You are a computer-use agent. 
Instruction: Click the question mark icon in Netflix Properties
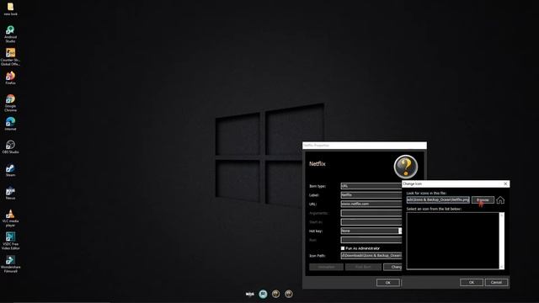click(x=406, y=167)
